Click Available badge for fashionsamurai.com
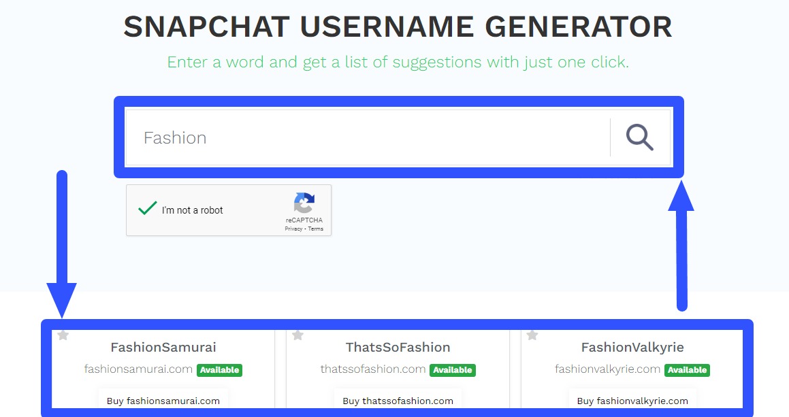Screen dimensions: 789x417 click(x=219, y=370)
